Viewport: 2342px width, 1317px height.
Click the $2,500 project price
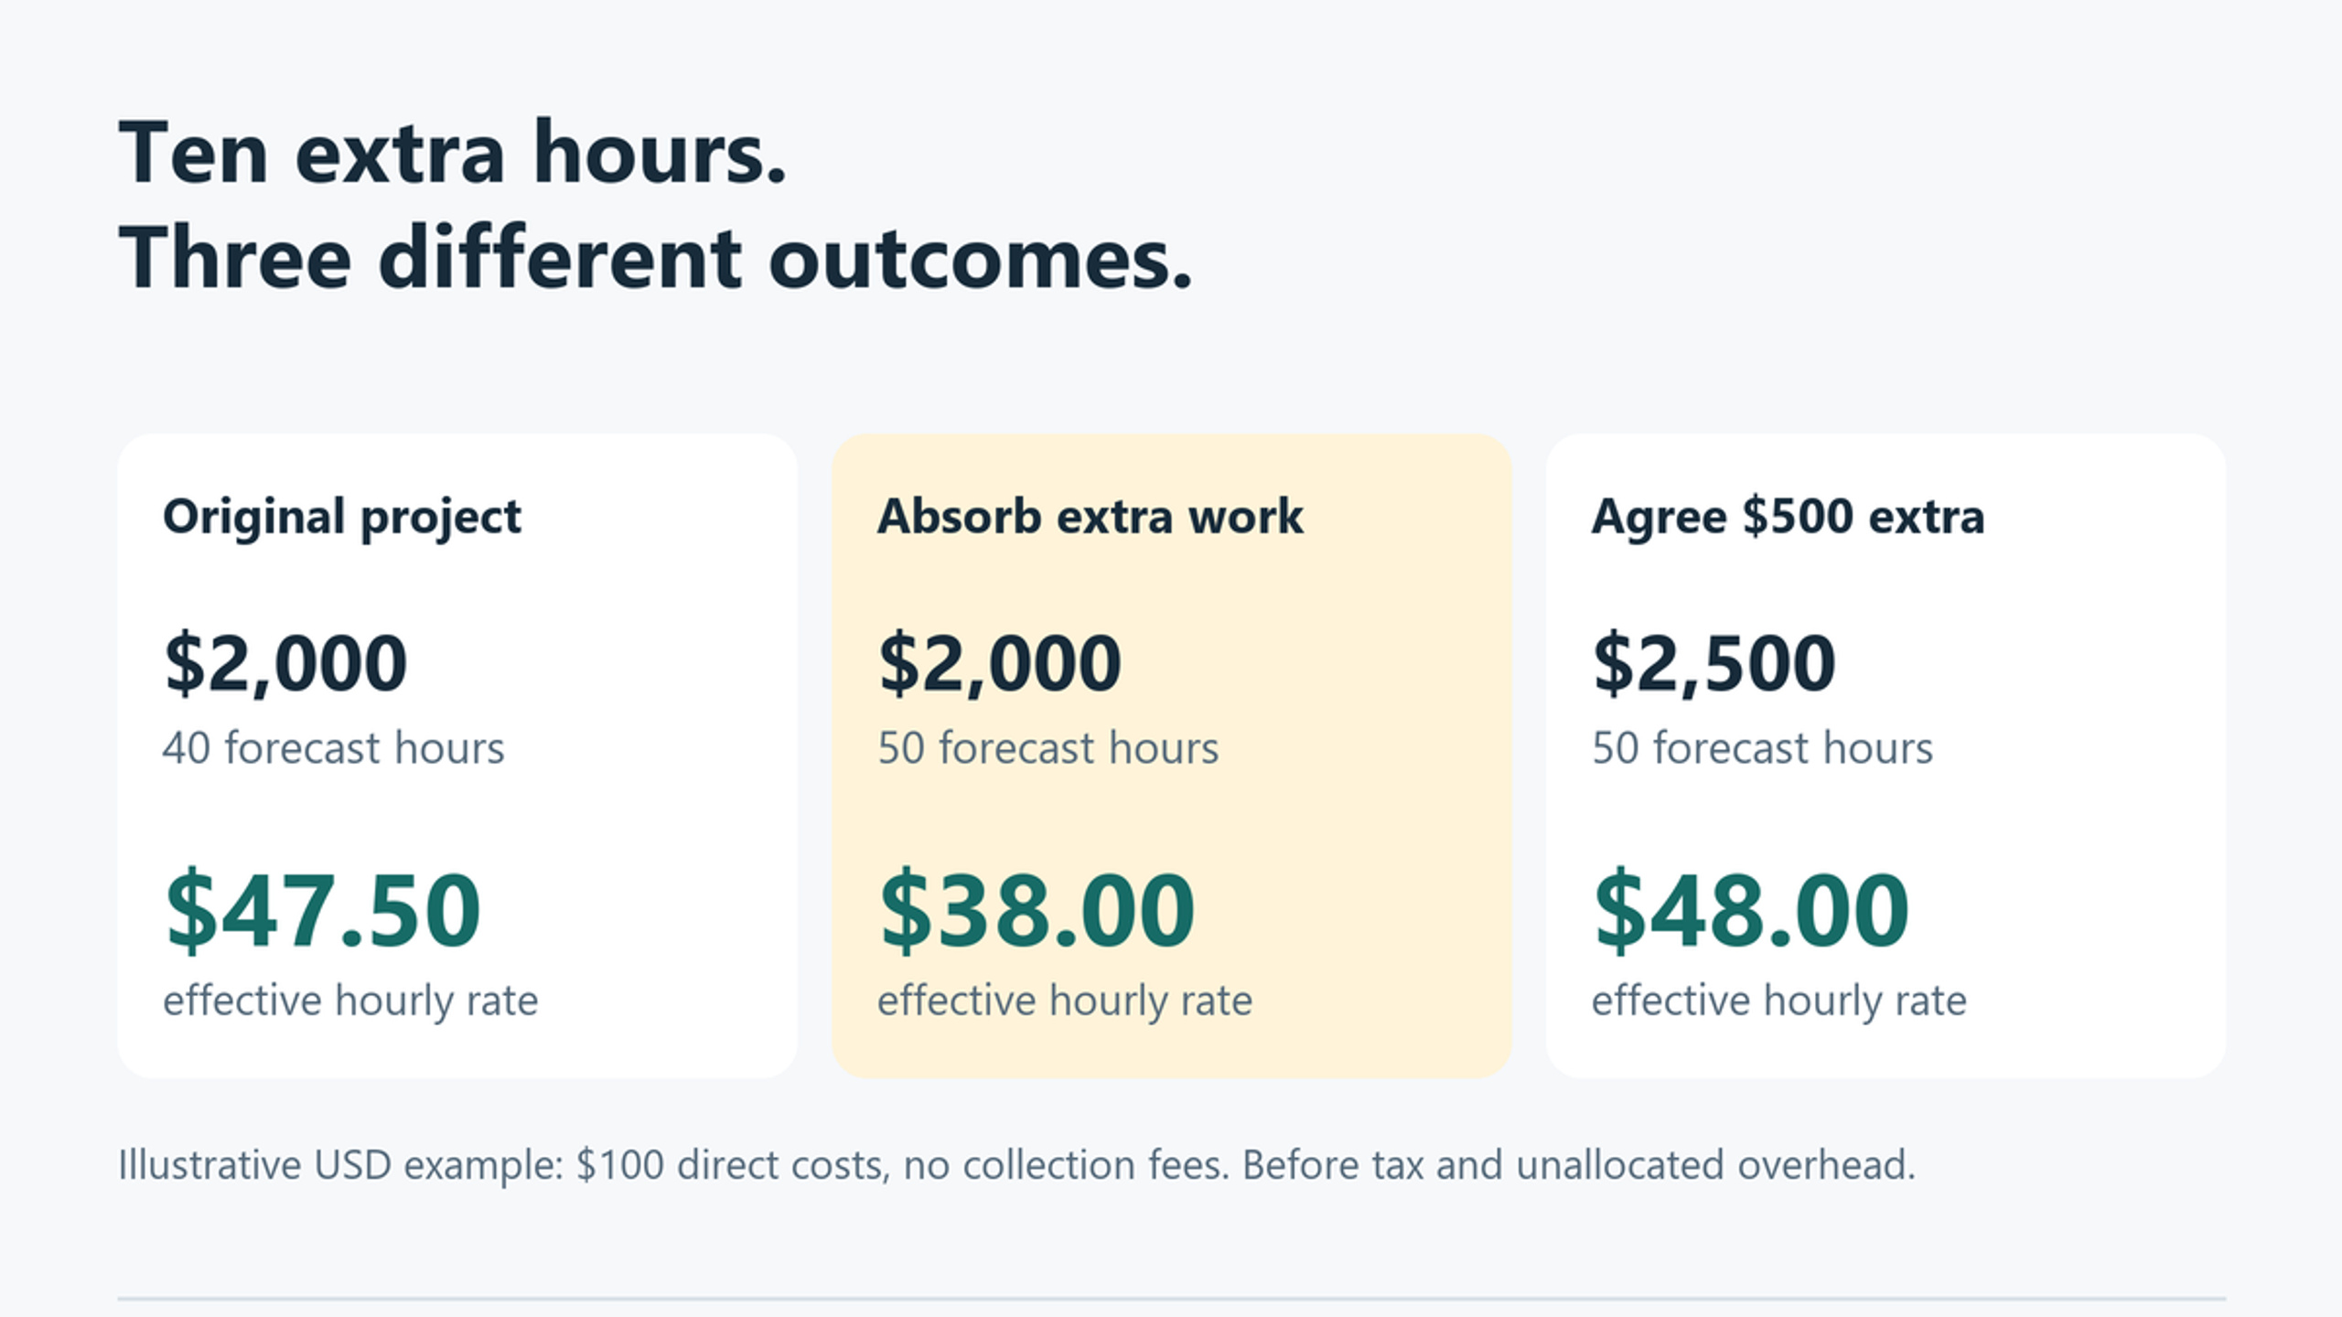(x=1714, y=663)
